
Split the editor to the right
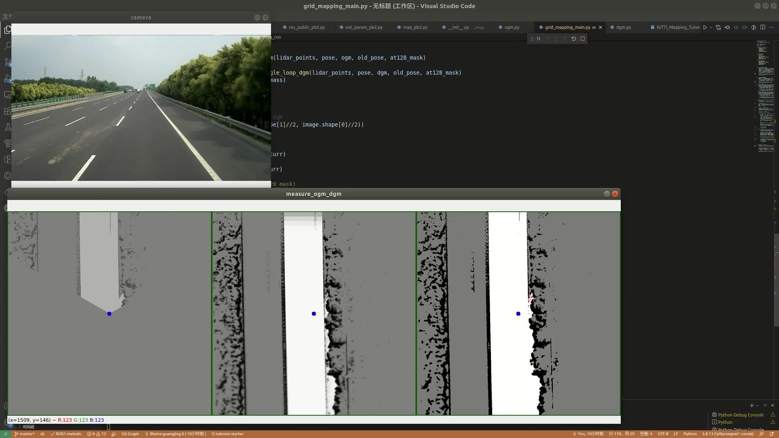[x=763, y=27]
